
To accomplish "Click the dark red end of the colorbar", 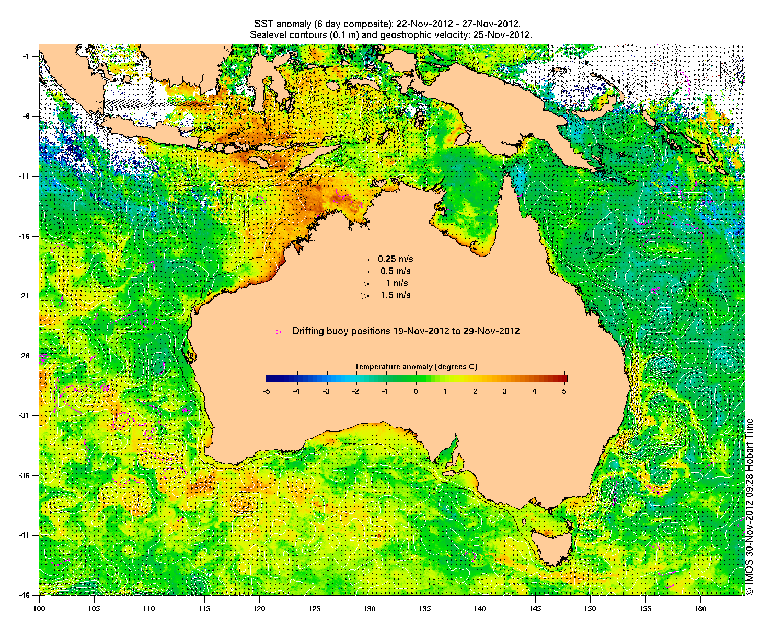I will [563, 379].
